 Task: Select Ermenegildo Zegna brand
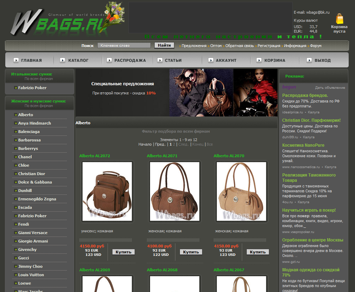[x=37, y=199]
